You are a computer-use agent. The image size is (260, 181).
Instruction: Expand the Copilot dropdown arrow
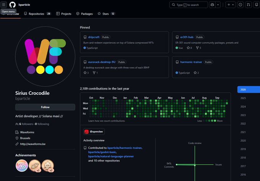click(x=218, y=5)
